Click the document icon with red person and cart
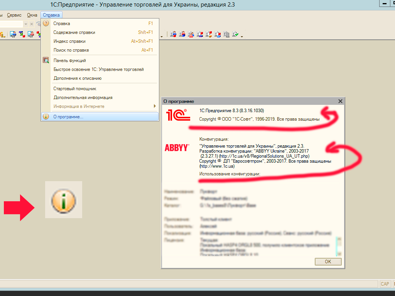This screenshot has width=395, height=296. (x=31, y=34)
